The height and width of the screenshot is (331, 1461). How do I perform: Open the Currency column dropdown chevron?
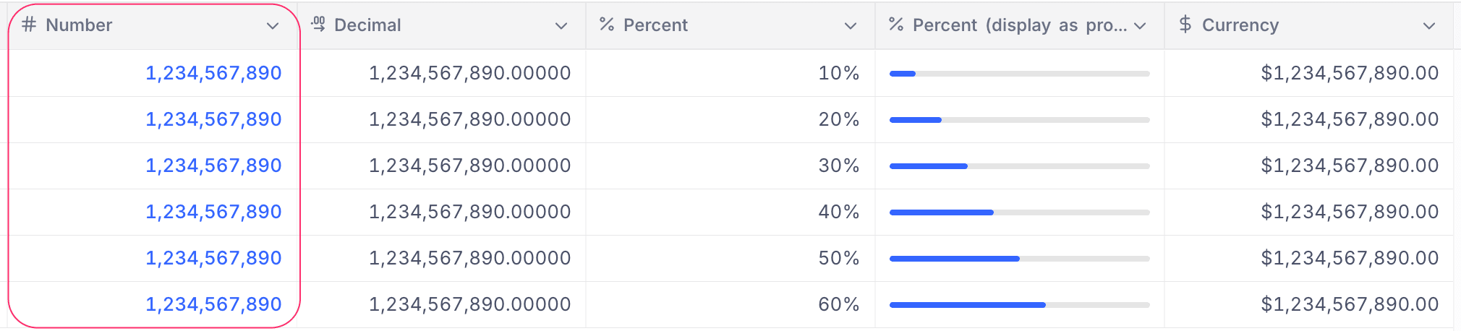point(1429,26)
